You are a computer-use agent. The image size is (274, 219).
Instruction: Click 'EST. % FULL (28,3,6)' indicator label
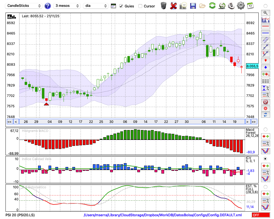pyautogui.click(x=252, y=189)
